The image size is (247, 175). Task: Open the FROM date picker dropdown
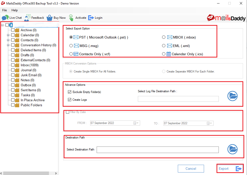(136, 123)
